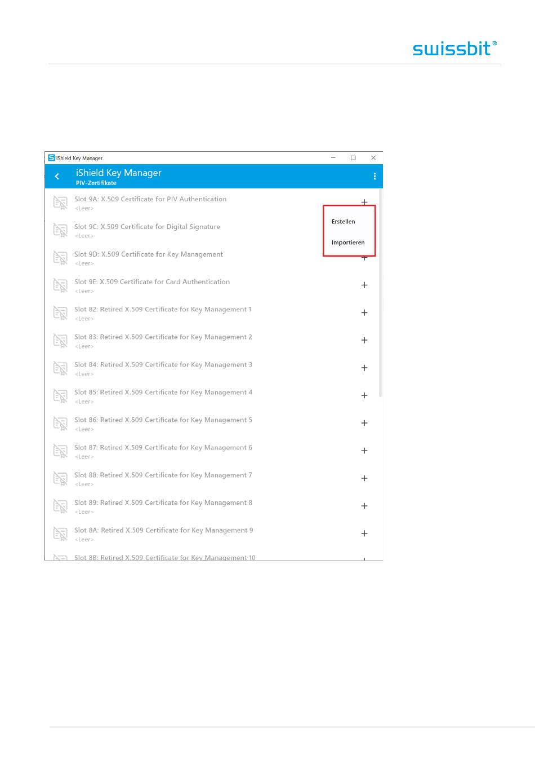Click the certificate icon for Slot 83

[x=60, y=341]
